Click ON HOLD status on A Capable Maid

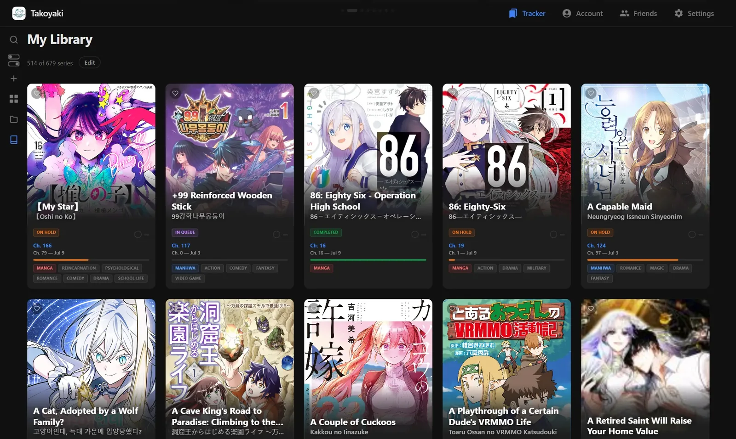click(x=600, y=232)
